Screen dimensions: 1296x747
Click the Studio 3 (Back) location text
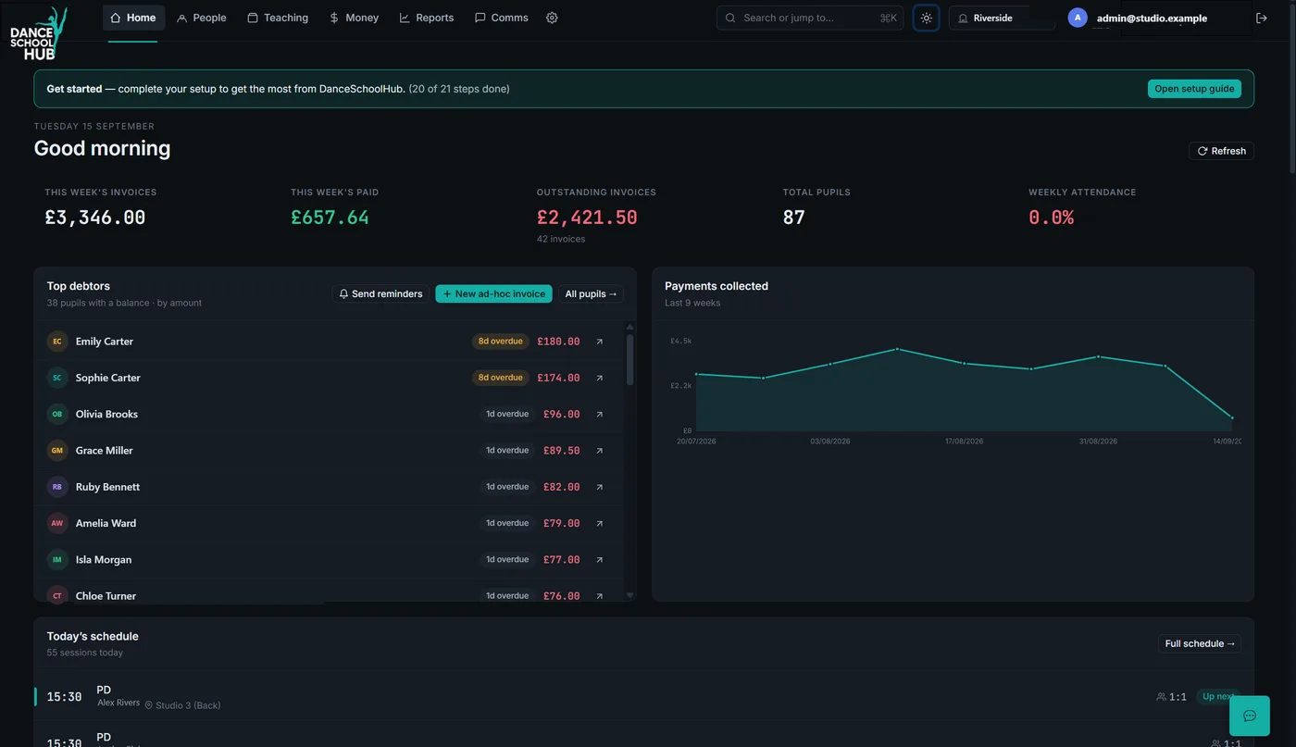[x=188, y=705]
